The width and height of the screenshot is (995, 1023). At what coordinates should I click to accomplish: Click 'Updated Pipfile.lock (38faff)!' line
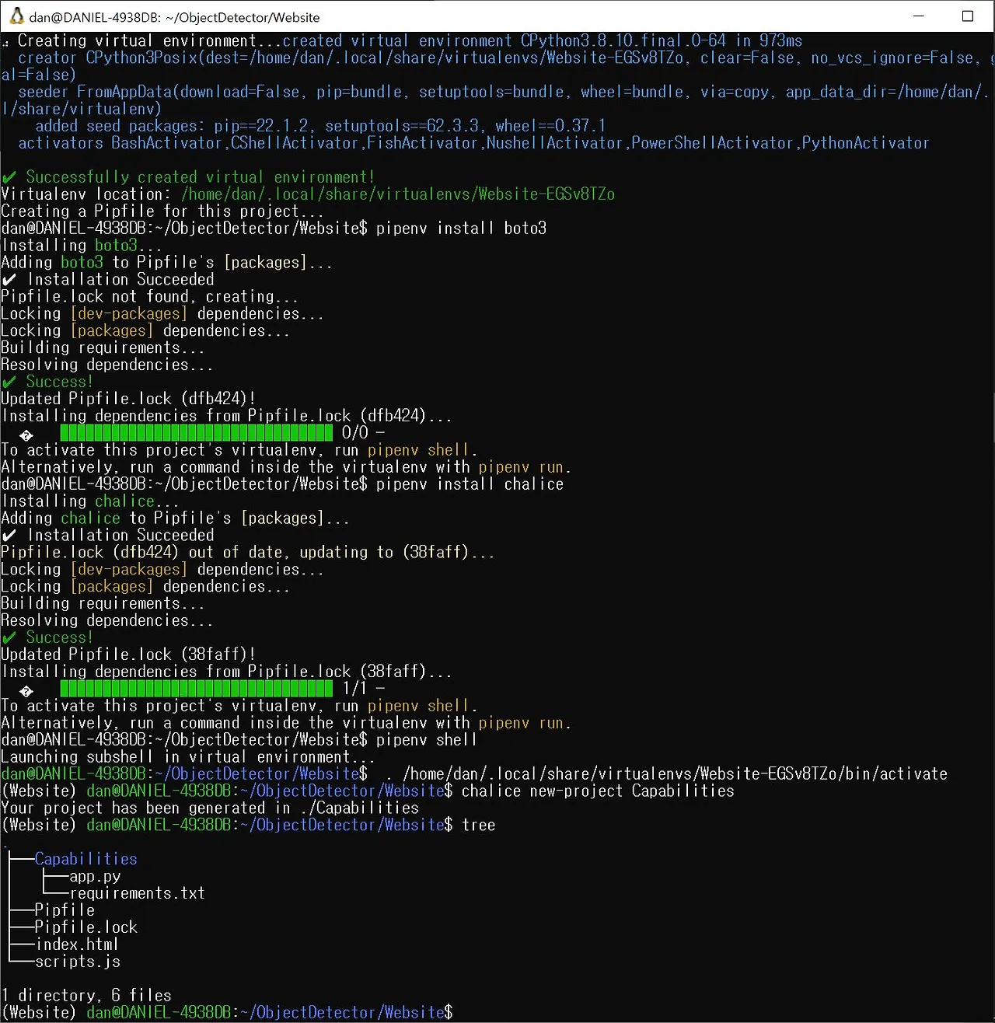(x=128, y=655)
